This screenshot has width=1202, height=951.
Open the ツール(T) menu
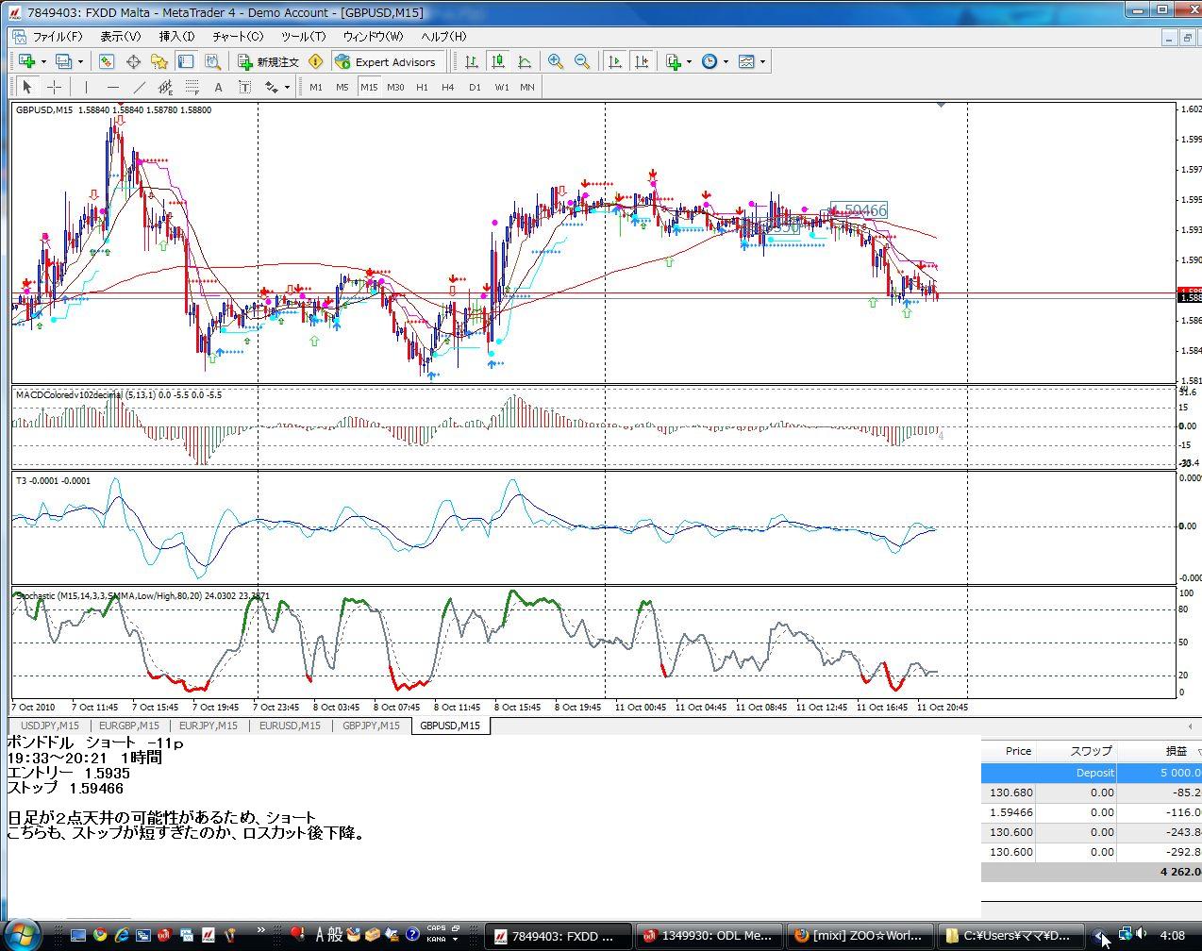(x=303, y=36)
